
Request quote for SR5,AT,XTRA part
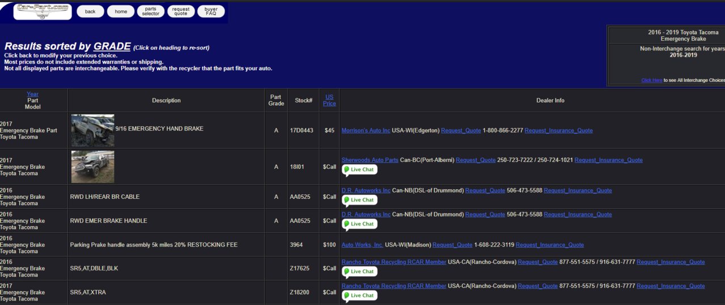538,286
